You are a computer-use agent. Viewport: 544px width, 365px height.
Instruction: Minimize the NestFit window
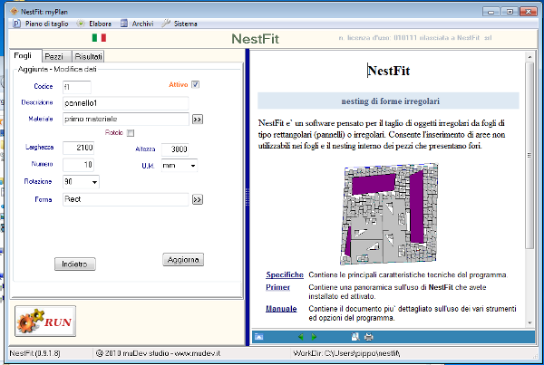pos(491,12)
